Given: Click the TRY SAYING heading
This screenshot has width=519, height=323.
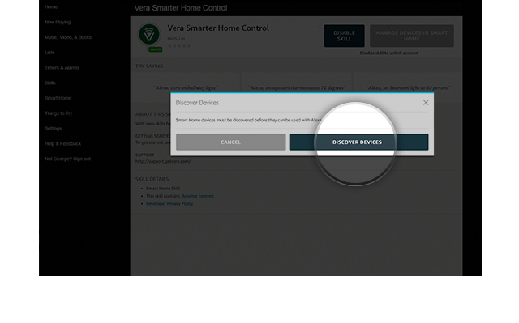Looking at the screenshot, I should tap(149, 66).
